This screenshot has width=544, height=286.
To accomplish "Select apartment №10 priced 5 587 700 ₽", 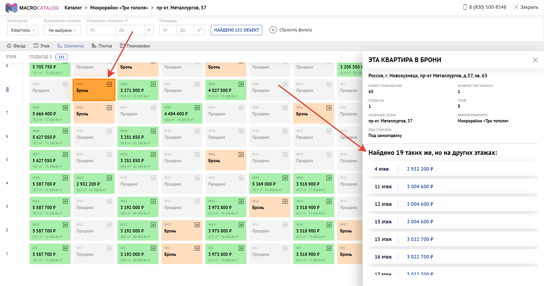I will click(50, 230).
